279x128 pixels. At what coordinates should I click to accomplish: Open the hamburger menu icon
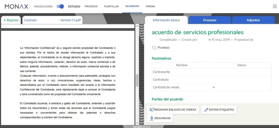[x=275, y=7]
